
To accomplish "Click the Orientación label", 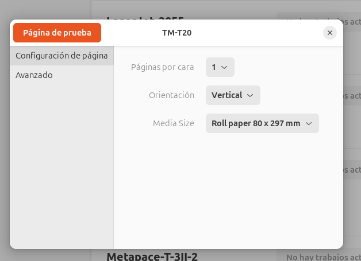I will [171, 95].
